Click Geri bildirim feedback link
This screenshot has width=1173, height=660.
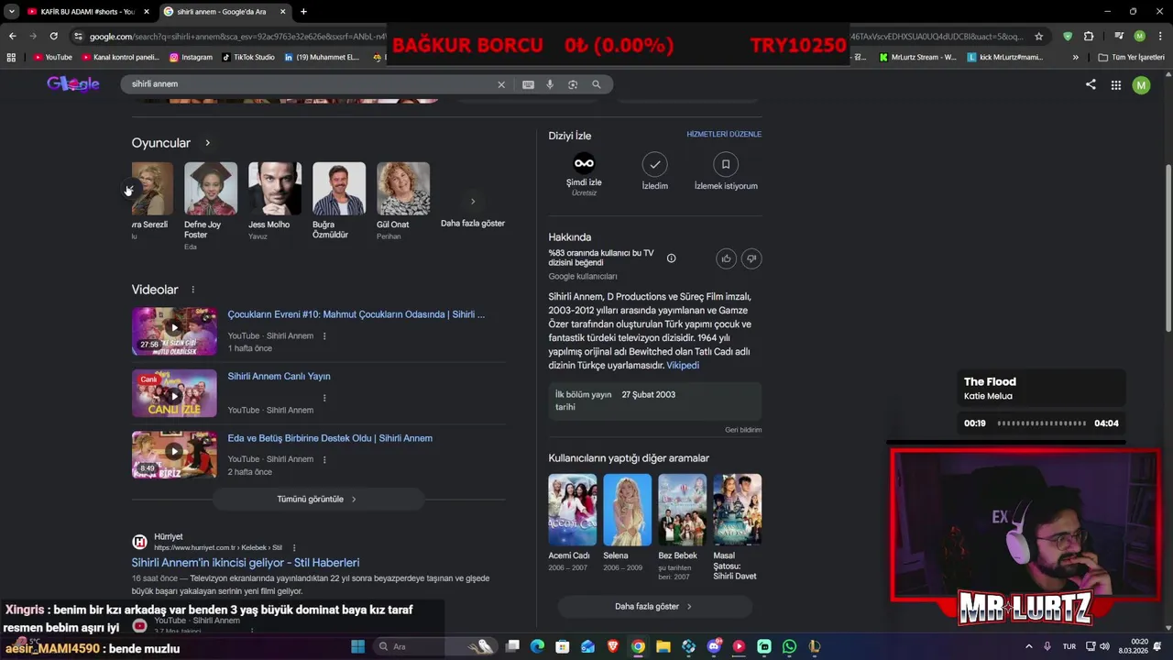[x=743, y=430]
